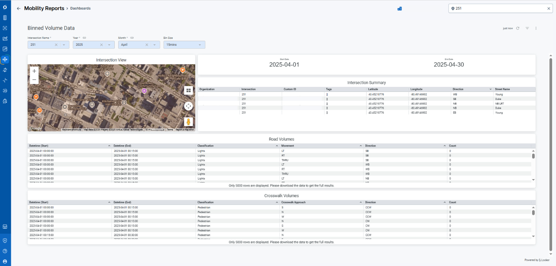This screenshot has height=266, width=556.
Task: Open the map tiles grid icon
Action: coord(188,90)
